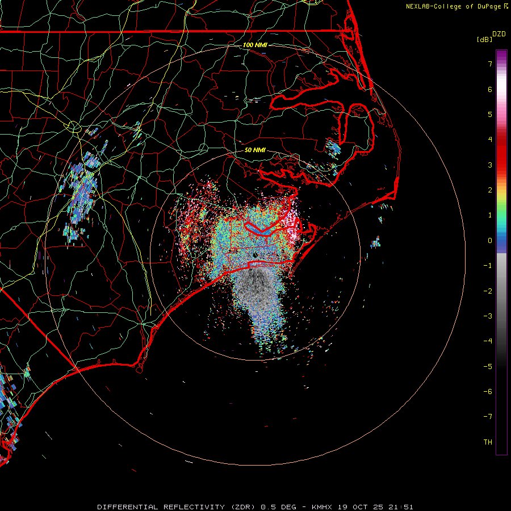Click the 100 NMI range ring label
Screen dimensions: 511x511
tap(255, 45)
